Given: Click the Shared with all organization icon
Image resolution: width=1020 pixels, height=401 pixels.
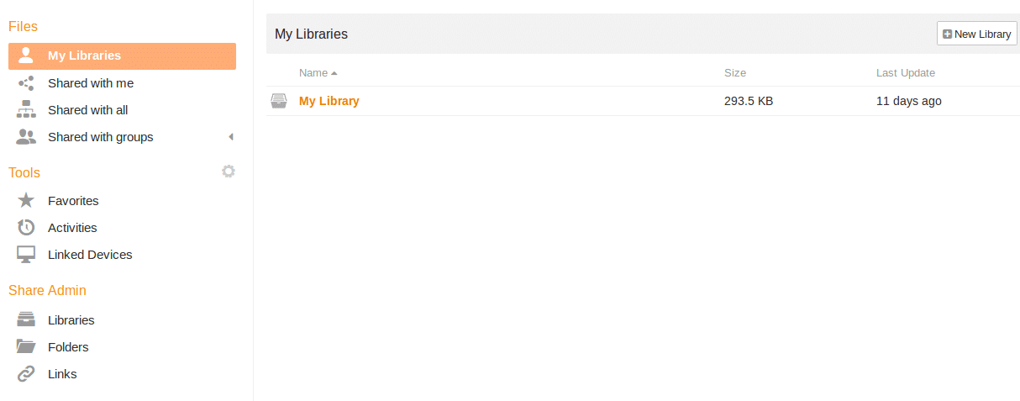Looking at the screenshot, I should [x=26, y=110].
